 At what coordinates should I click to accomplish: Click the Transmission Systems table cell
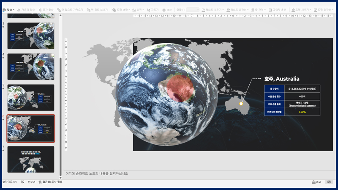pos(302,104)
